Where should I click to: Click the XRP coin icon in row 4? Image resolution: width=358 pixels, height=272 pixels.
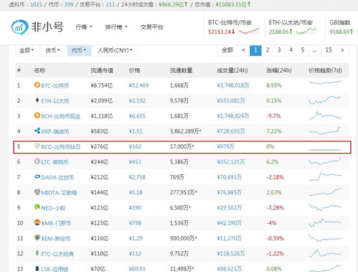click(37, 131)
